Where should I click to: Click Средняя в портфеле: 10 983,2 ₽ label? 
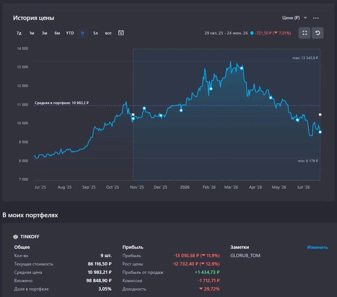[62, 103]
